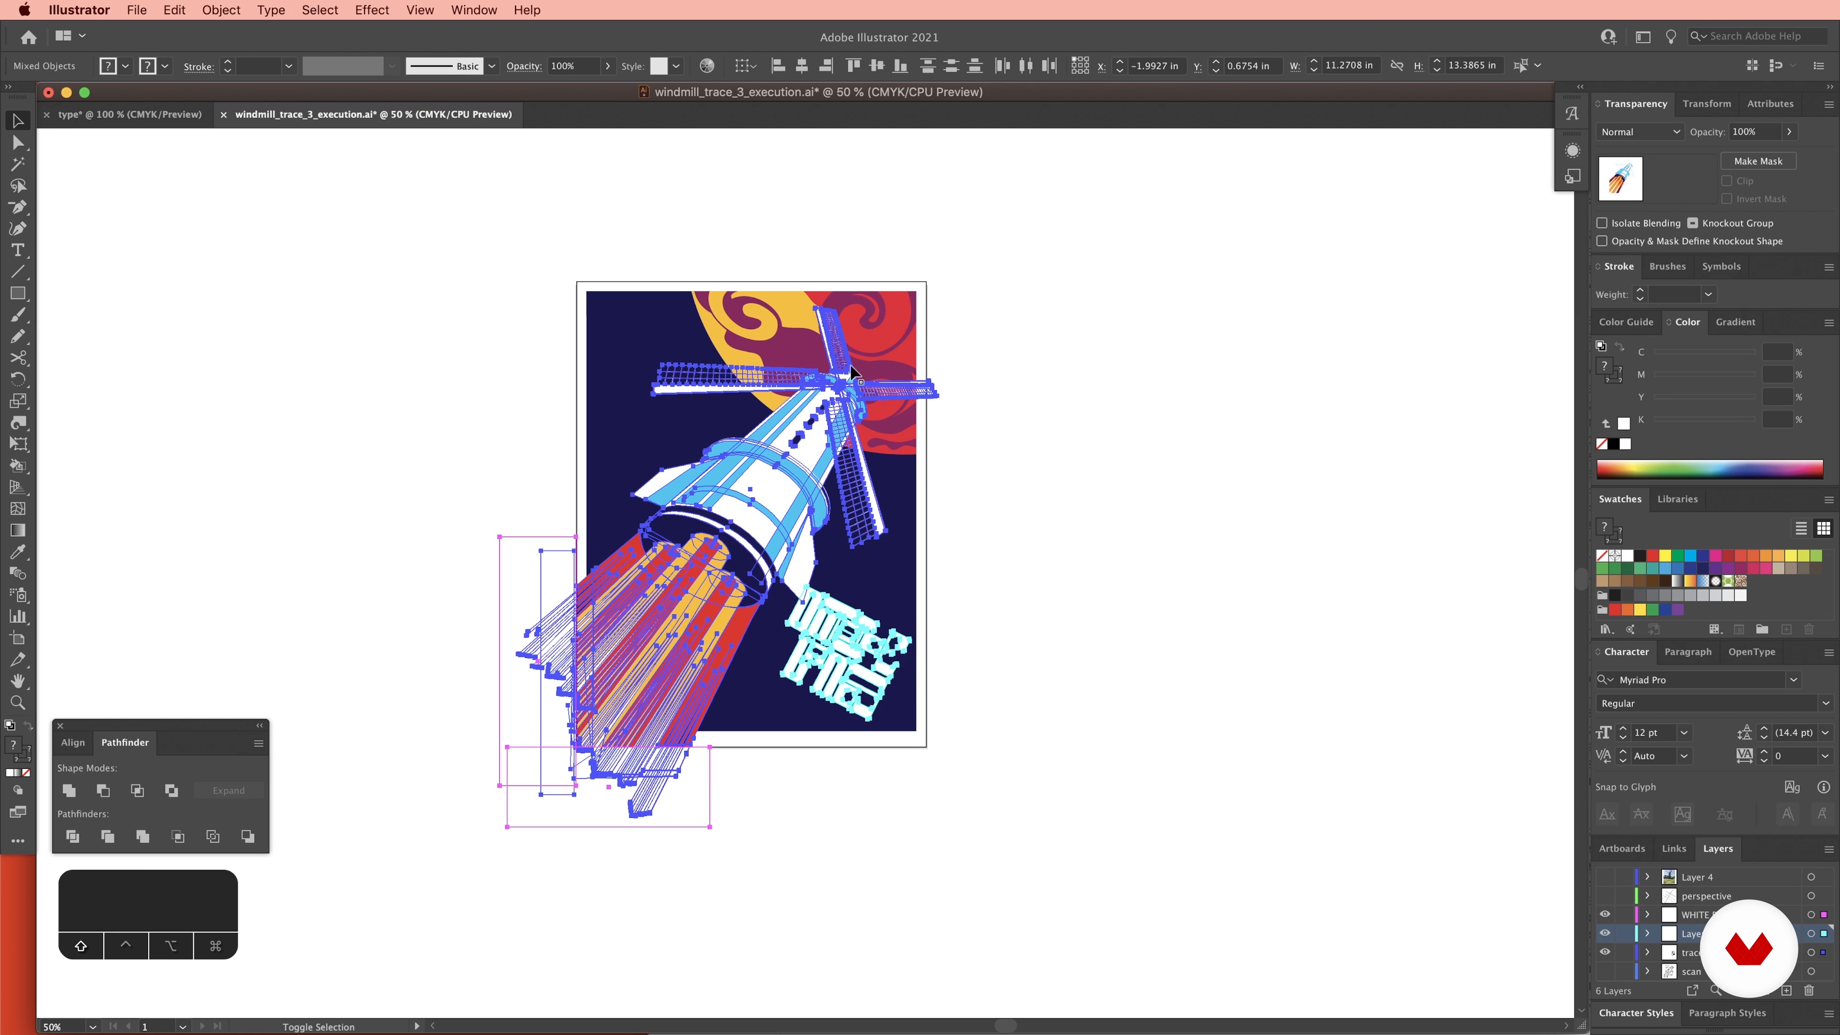
Task: Click the Transparency panel thumbnail
Action: (1620, 179)
